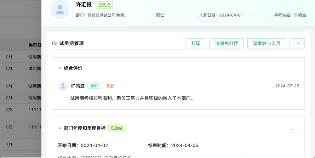
Task: Toggle 消息免打扰 for this probation record
Action: coord(226,43)
